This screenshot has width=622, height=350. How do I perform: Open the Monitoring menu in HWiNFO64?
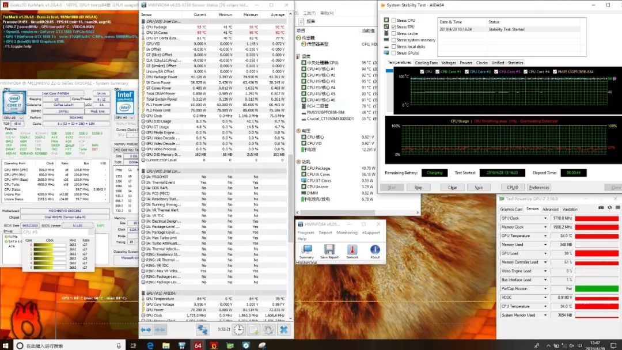coord(347,233)
